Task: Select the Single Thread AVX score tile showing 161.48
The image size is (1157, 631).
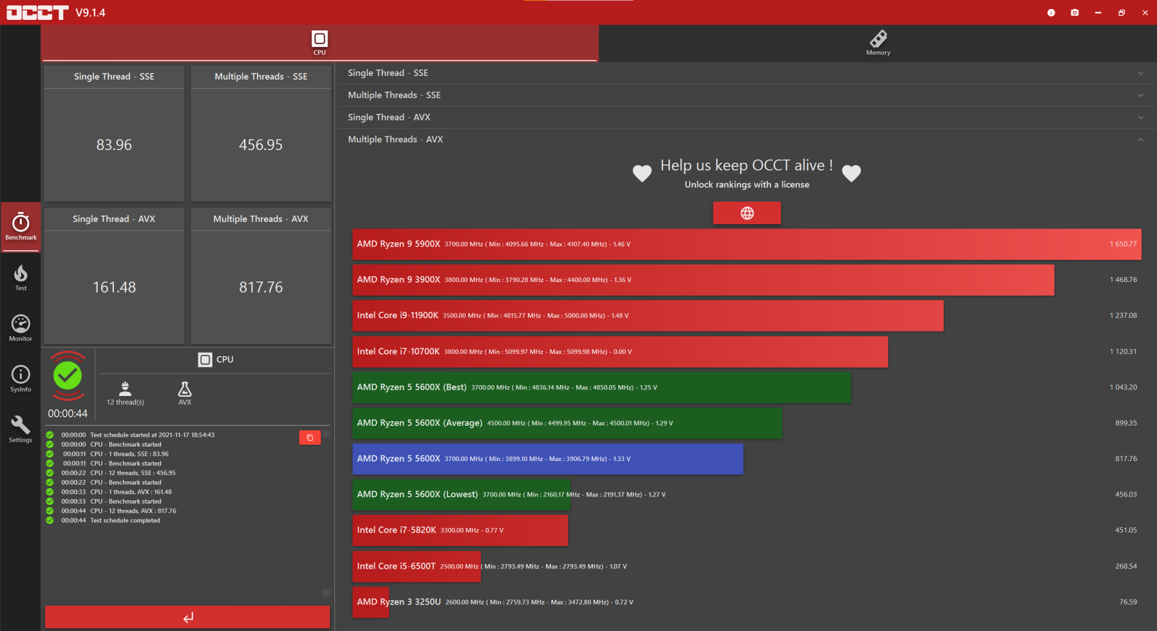Action: point(114,276)
